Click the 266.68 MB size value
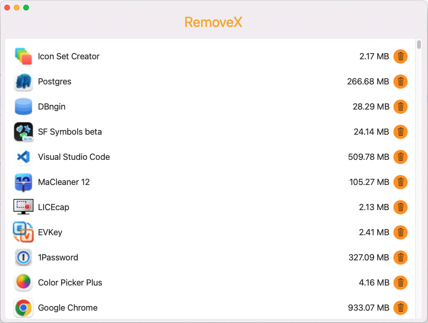 pos(368,82)
